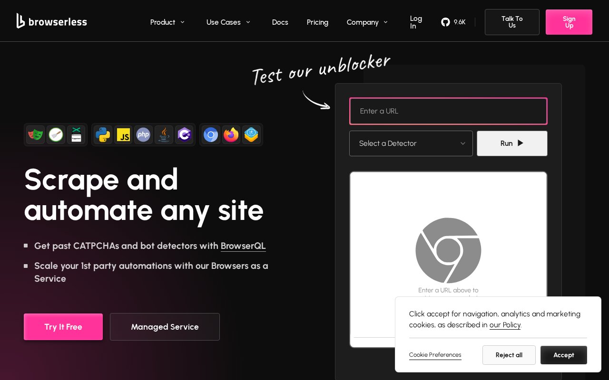
Task: Open the GitHub repository icon
Action: 445,22
